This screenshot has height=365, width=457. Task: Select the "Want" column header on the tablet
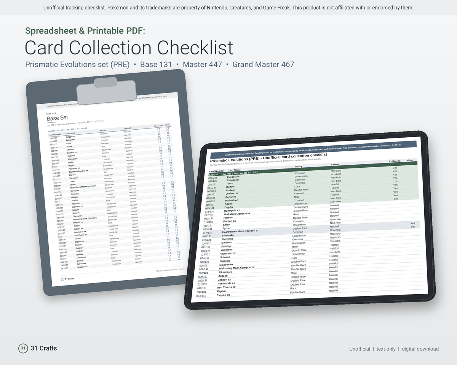410,160
